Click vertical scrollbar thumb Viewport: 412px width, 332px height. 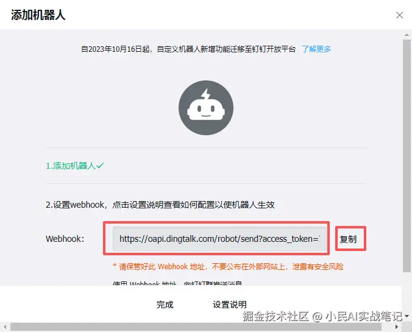[407, 156]
